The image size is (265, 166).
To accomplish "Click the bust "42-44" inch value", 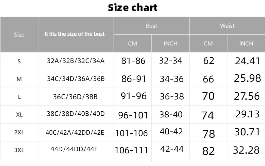I will [172, 149].
